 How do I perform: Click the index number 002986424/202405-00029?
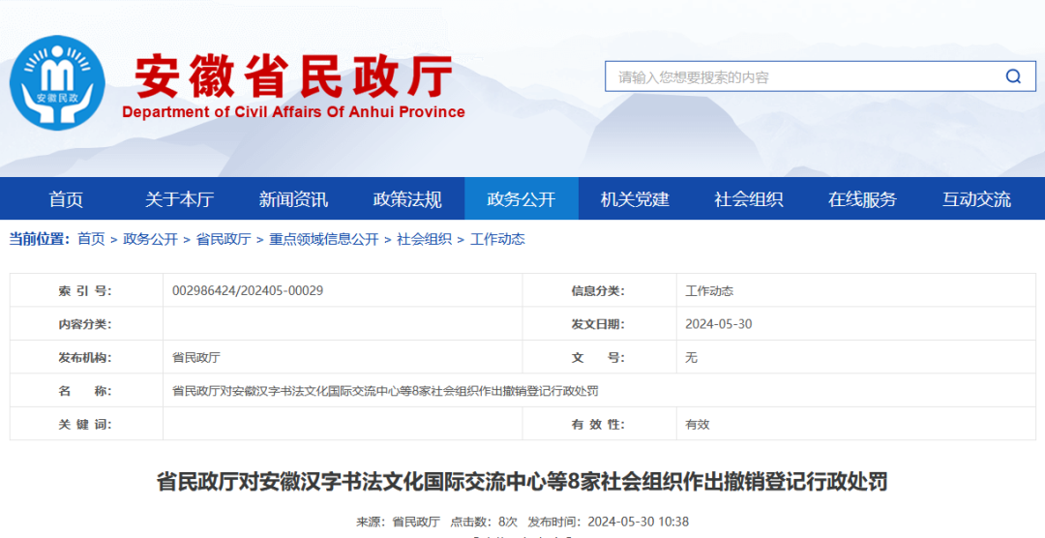(x=248, y=290)
